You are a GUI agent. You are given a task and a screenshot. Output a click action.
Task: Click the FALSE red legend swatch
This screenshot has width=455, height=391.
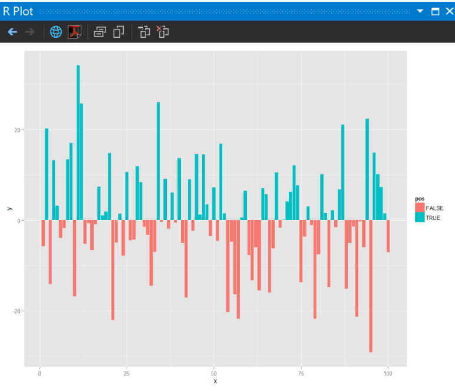420,208
